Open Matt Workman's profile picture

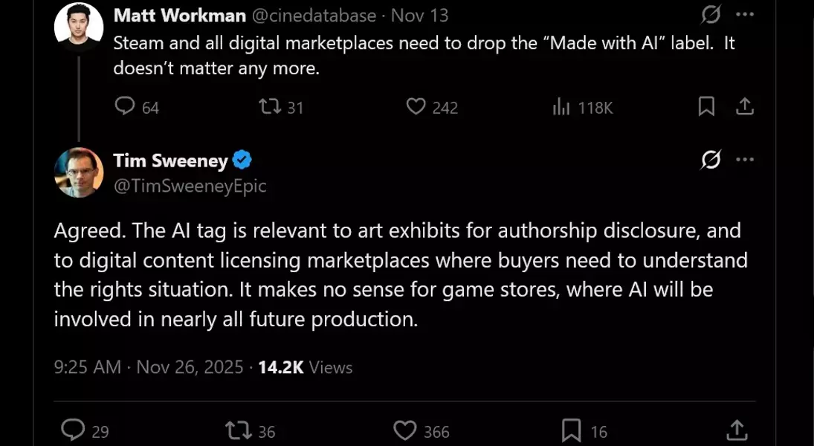click(78, 27)
